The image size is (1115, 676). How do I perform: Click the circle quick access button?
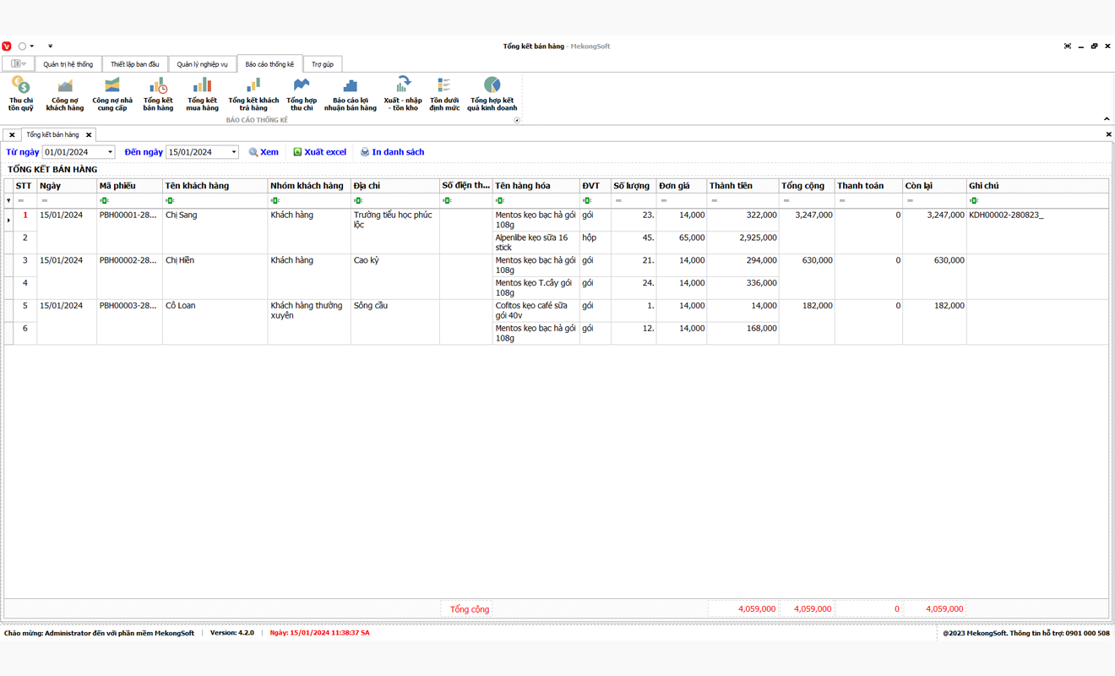(22, 46)
